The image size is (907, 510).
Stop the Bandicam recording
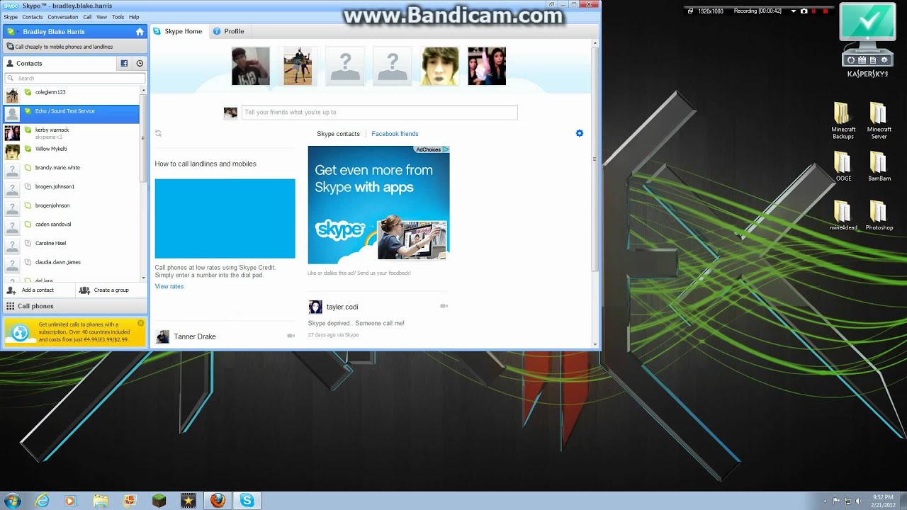[824, 11]
